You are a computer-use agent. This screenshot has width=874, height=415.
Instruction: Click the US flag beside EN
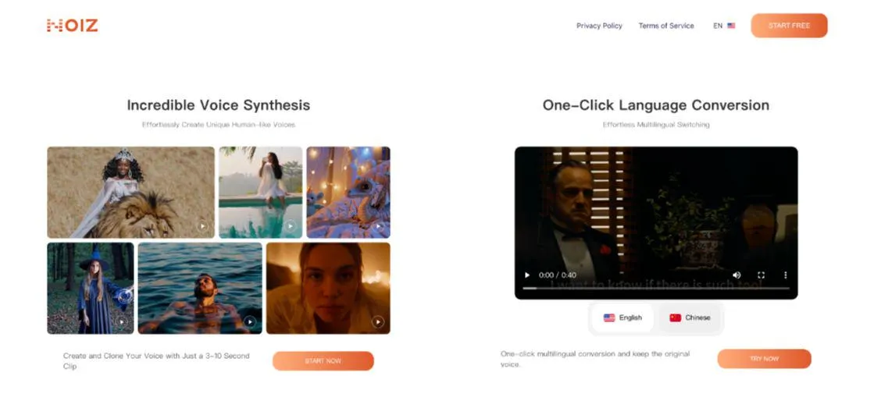point(731,26)
